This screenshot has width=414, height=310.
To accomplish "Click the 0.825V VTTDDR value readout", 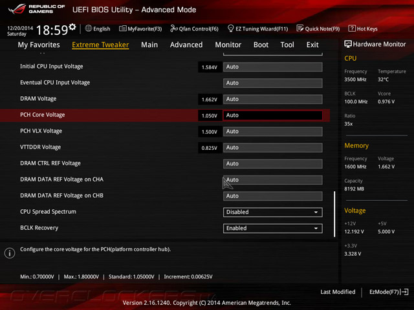I will pyautogui.click(x=210, y=148).
